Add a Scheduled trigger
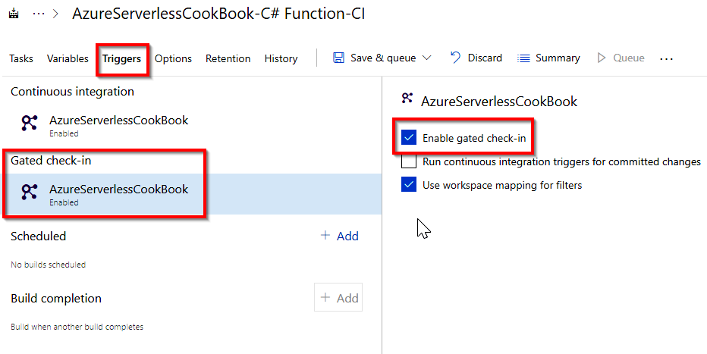The width and height of the screenshot is (707, 354). tap(339, 236)
